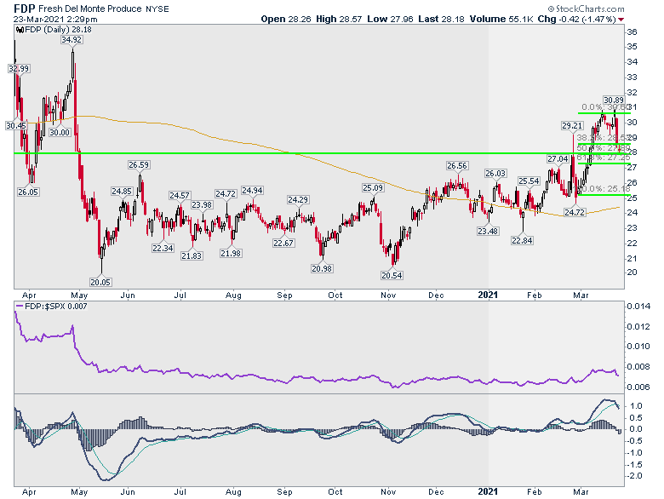Screen dimensions: 664x499
Task: Click the 32.99 price label
Action: 19,68
